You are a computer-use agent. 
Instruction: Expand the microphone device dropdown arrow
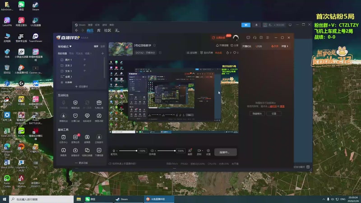(117, 151)
